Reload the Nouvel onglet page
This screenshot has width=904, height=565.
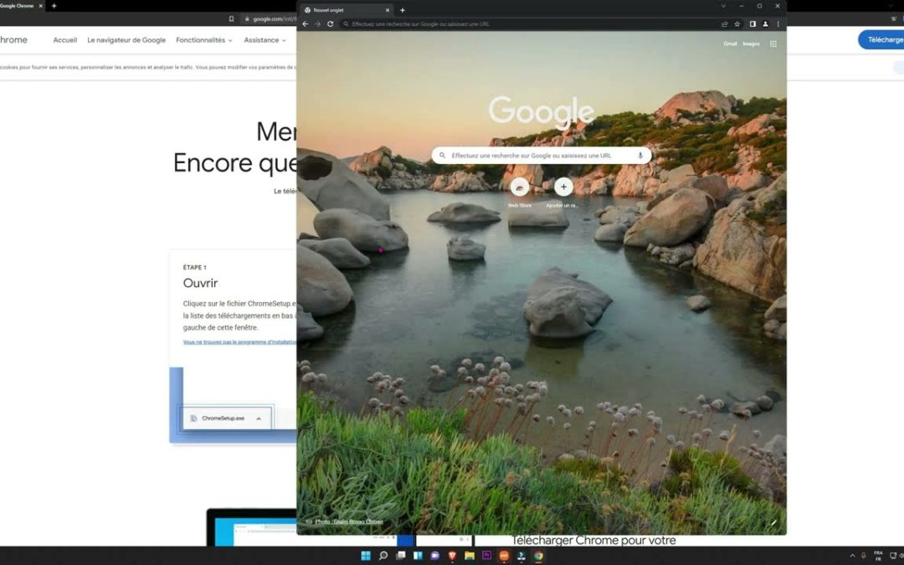[x=331, y=24]
